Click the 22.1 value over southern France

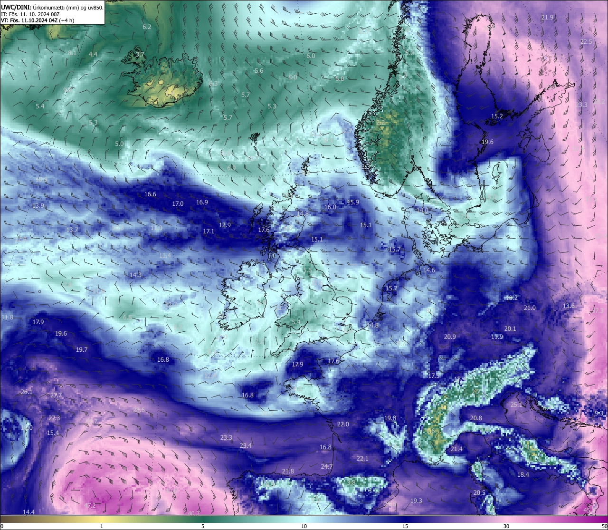(x=362, y=459)
